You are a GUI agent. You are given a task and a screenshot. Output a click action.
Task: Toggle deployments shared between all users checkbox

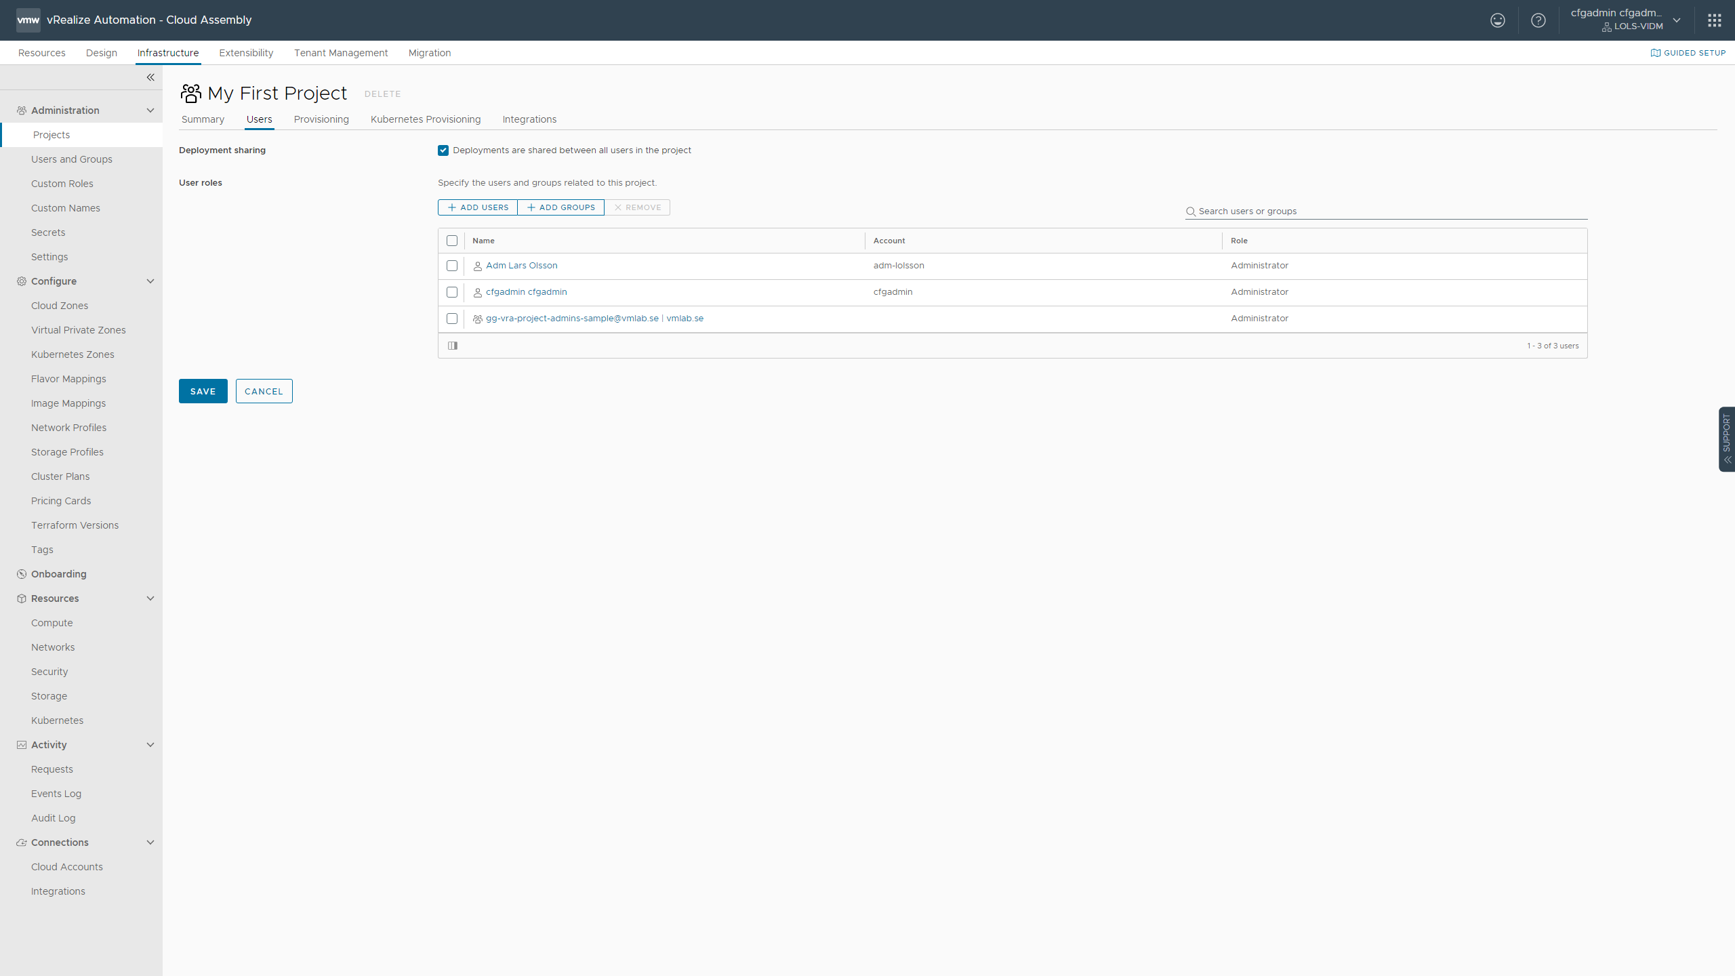point(443,150)
